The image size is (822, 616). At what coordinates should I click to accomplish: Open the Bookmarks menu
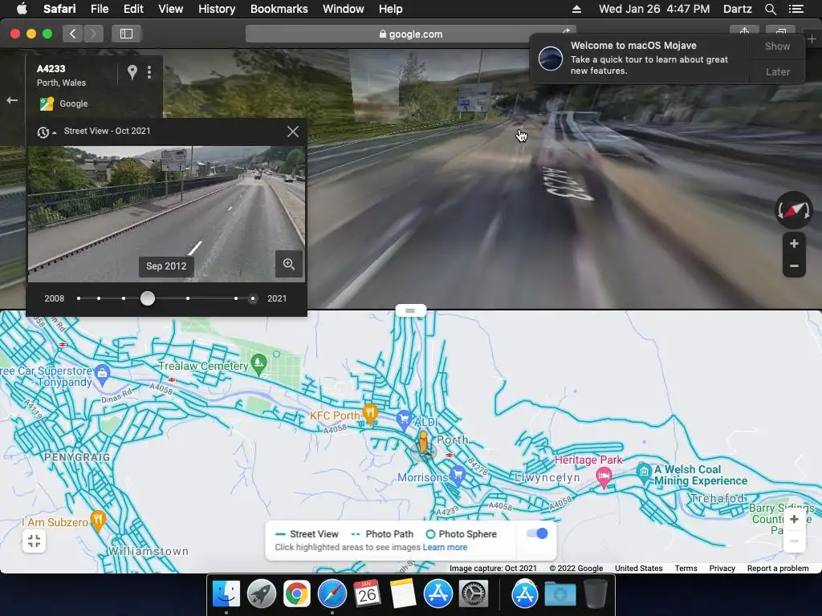279,9
